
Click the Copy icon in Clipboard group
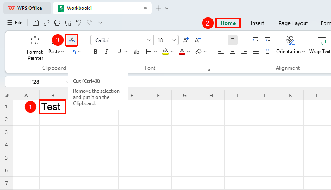(73, 52)
